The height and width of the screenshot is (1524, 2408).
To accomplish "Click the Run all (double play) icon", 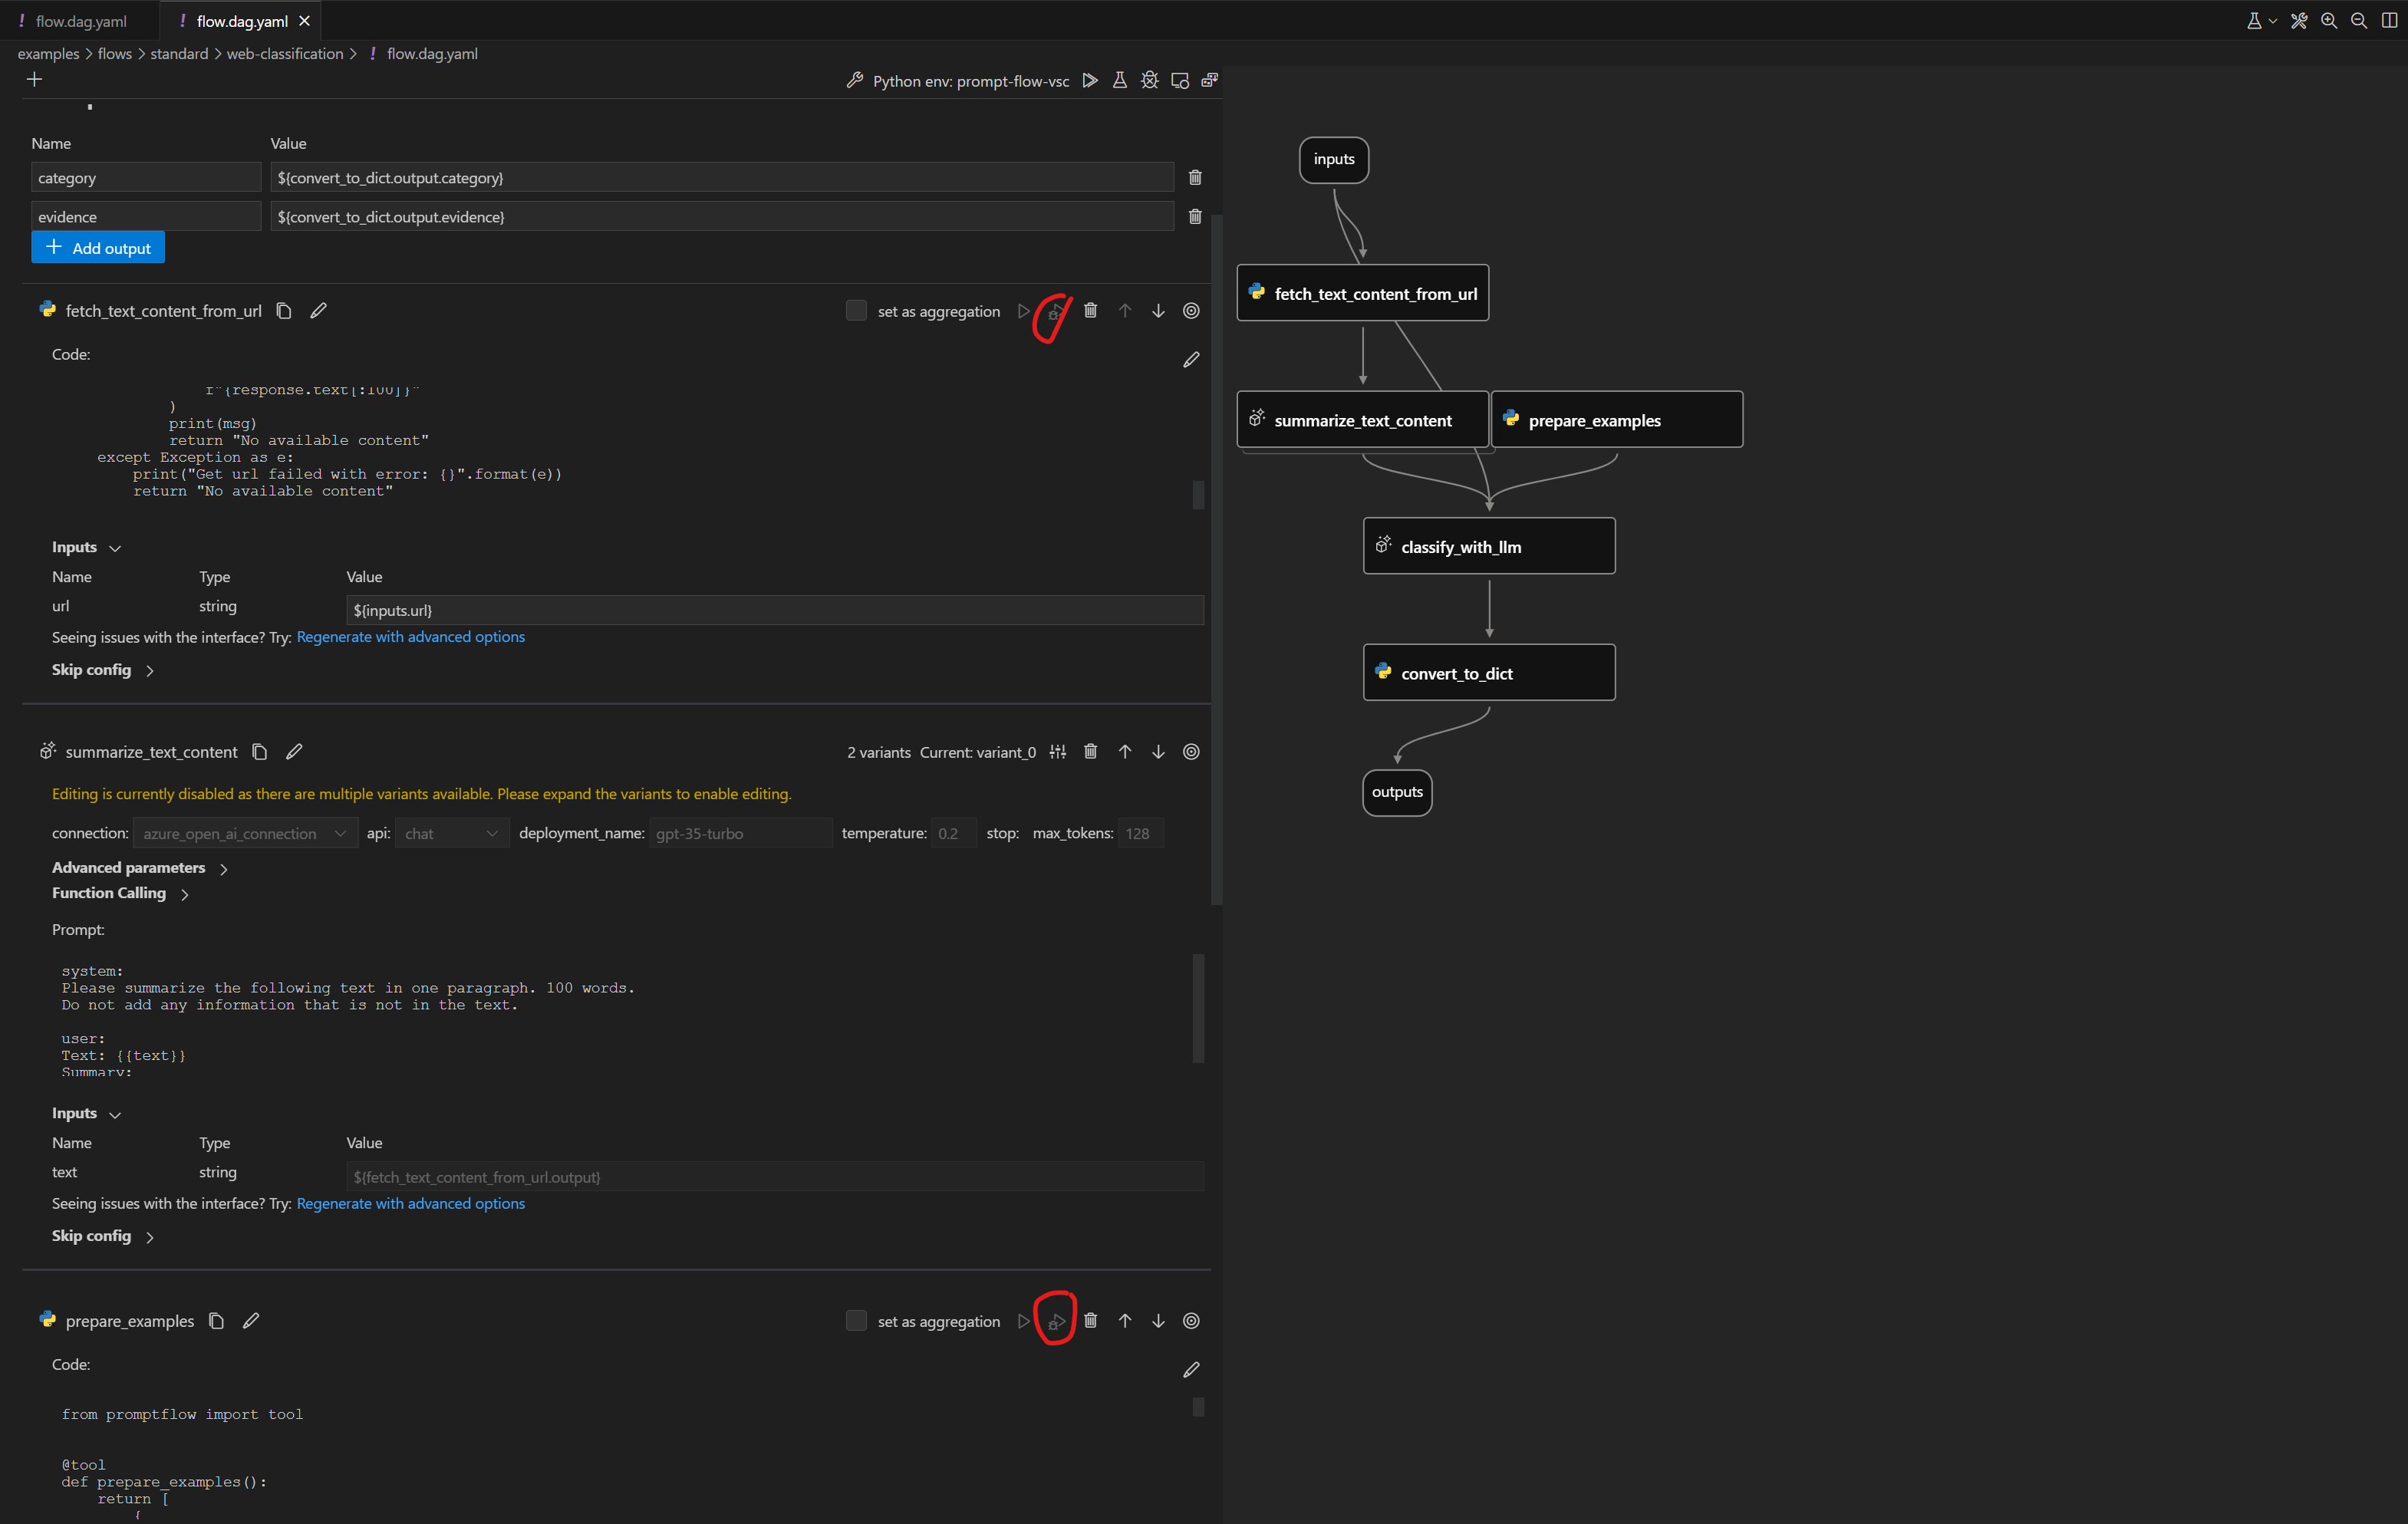I will click(1090, 81).
